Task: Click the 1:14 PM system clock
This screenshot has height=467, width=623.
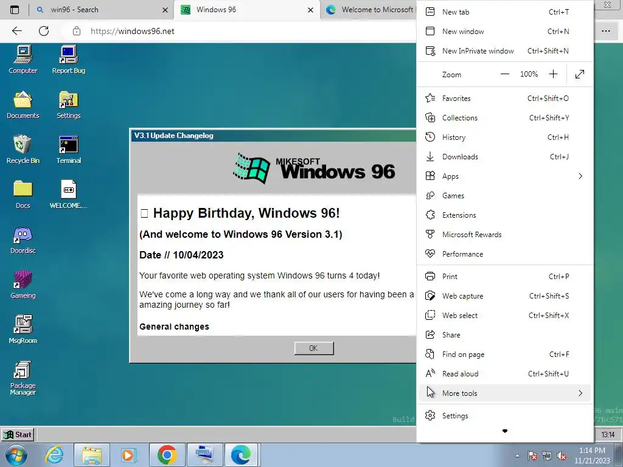Action: point(592,455)
